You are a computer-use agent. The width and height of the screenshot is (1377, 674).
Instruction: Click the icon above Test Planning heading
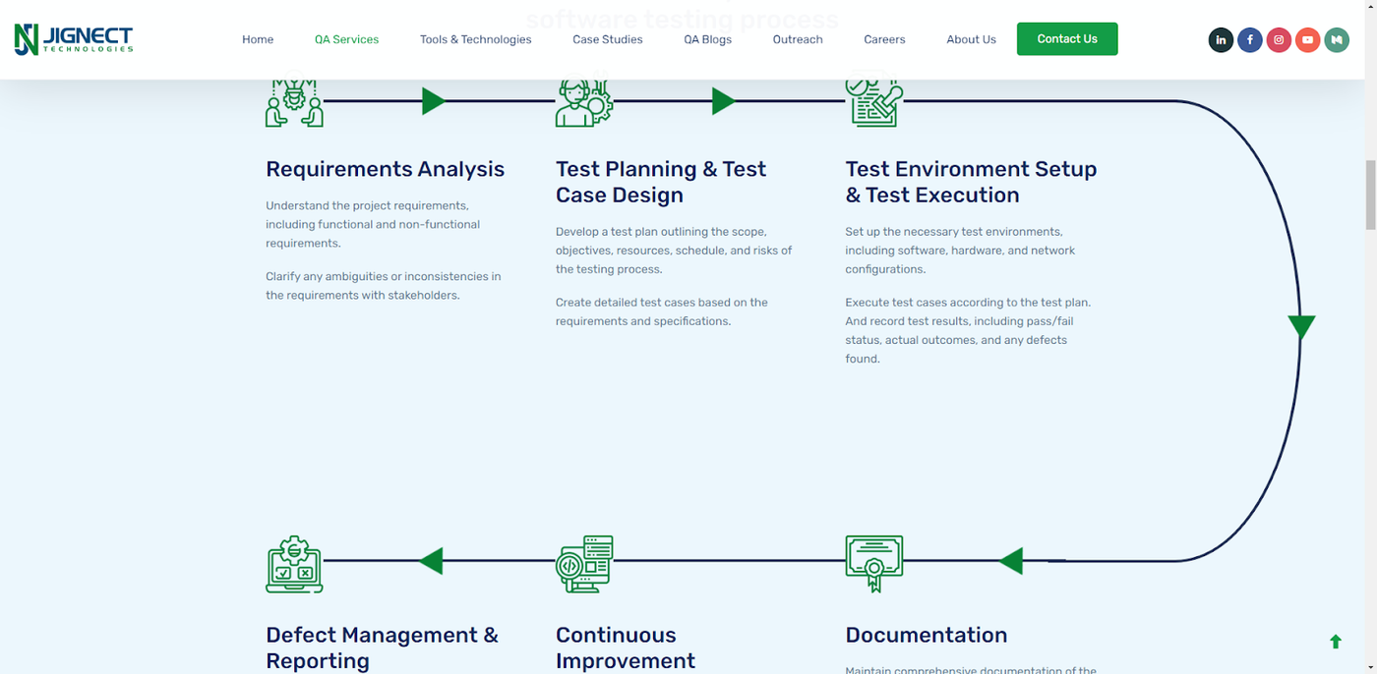(x=584, y=102)
